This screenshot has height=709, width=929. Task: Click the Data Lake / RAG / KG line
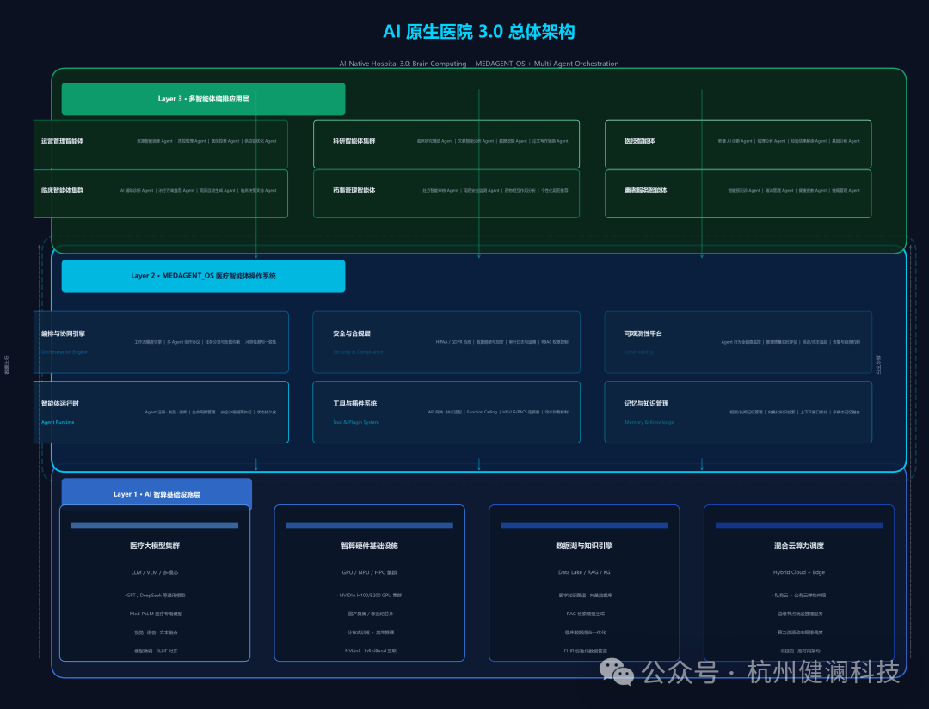click(584, 572)
